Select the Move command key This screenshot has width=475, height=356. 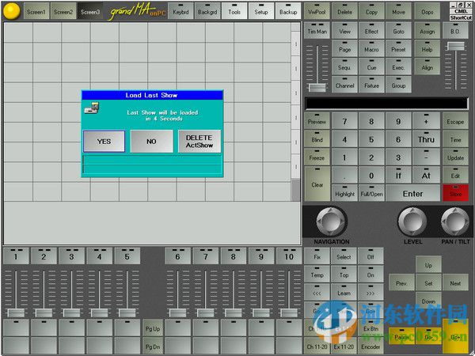[398, 12]
